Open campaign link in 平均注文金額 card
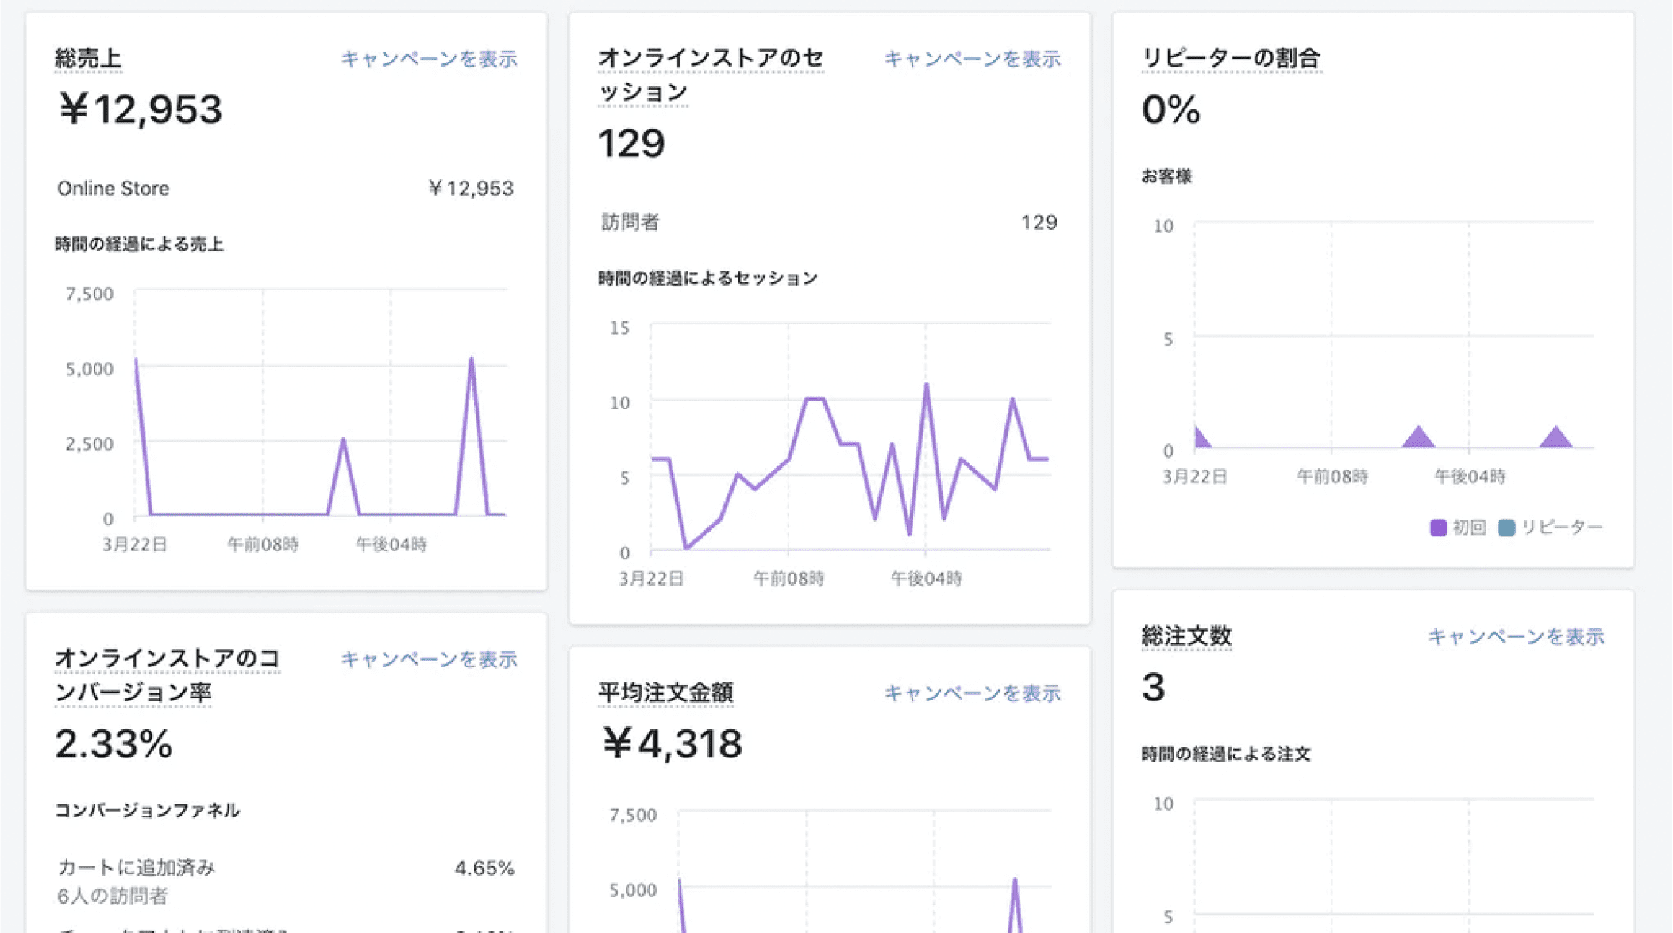 point(972,693)
